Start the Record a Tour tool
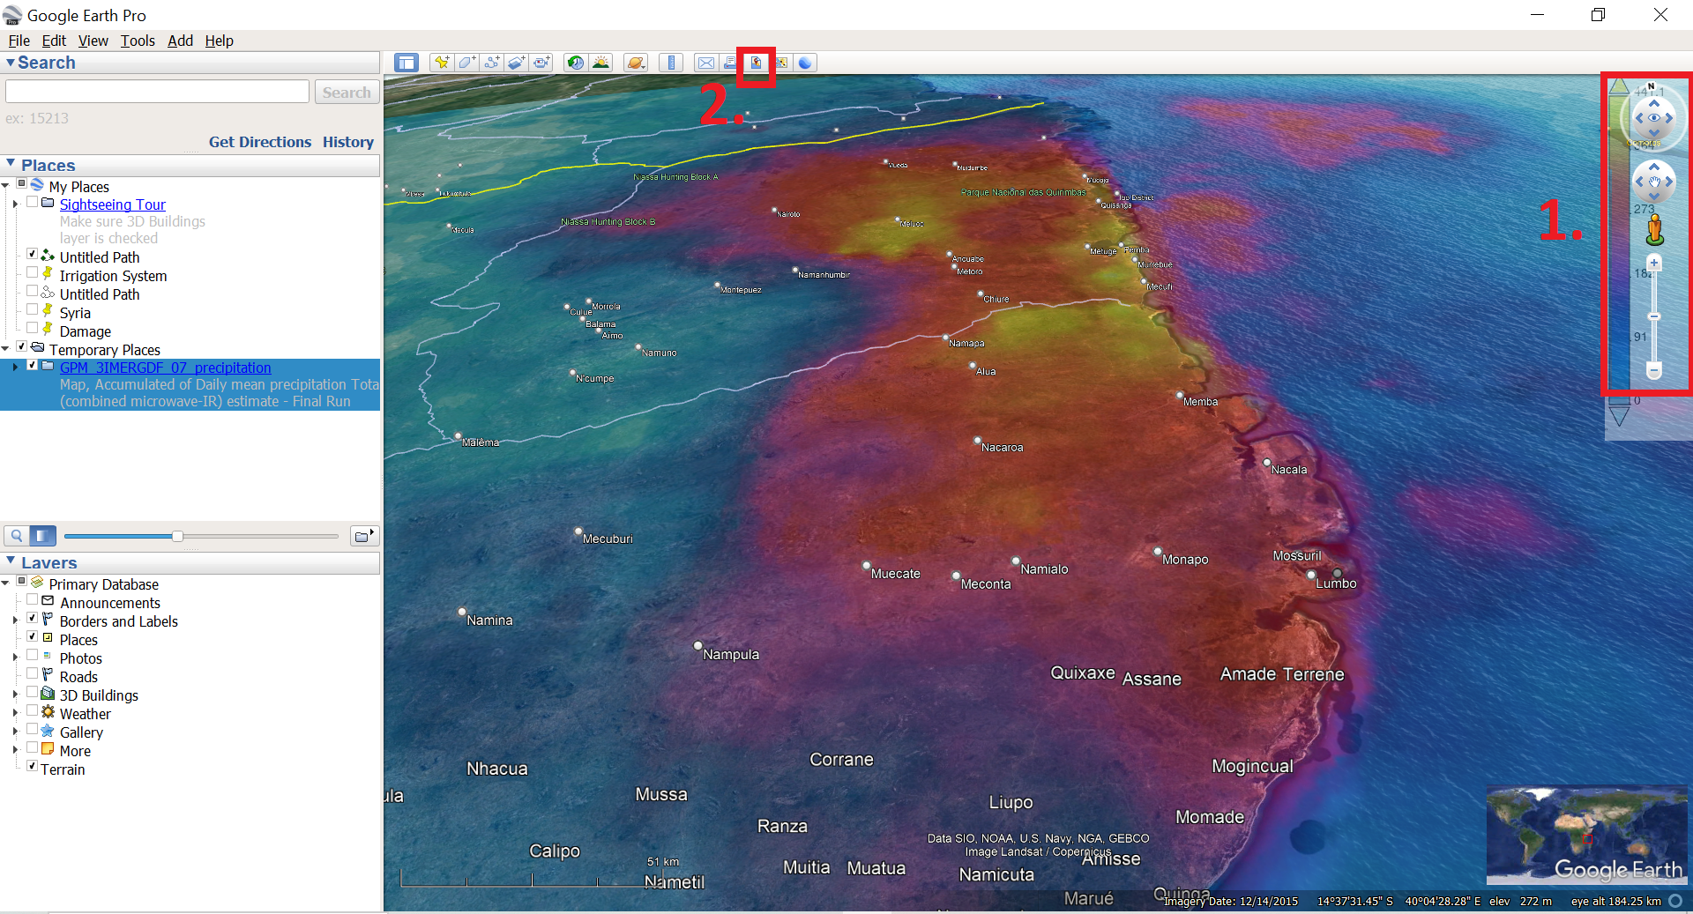This screenshot has height=914, width=1693. [541, 63]
